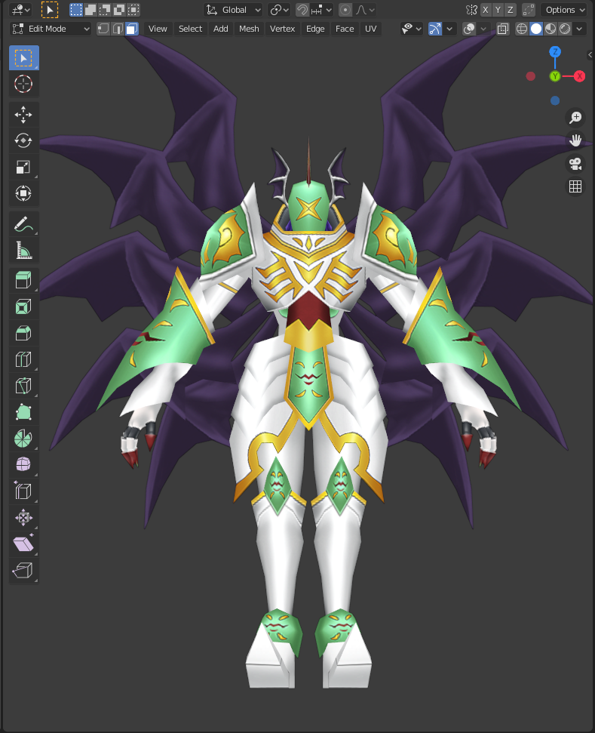The image size is (595, 733).
Task: Toggle viewport overlays button
Action: point(469,29)
